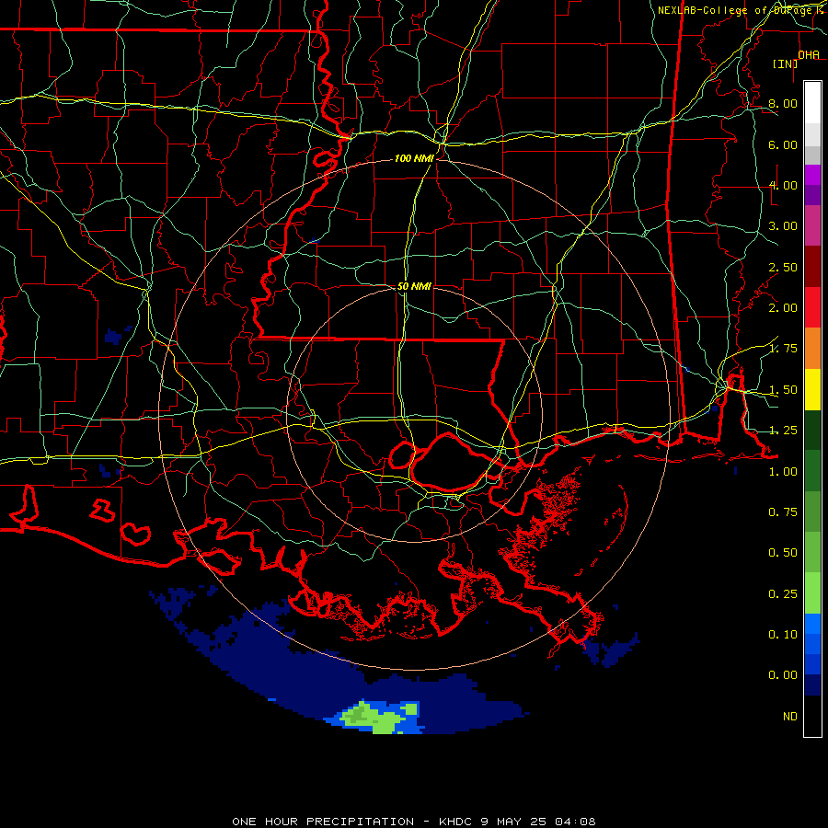Click the NEXLAB-College of DuPage credit text
This screenshot has height=828, width=828.
click(x=740, y=10)
